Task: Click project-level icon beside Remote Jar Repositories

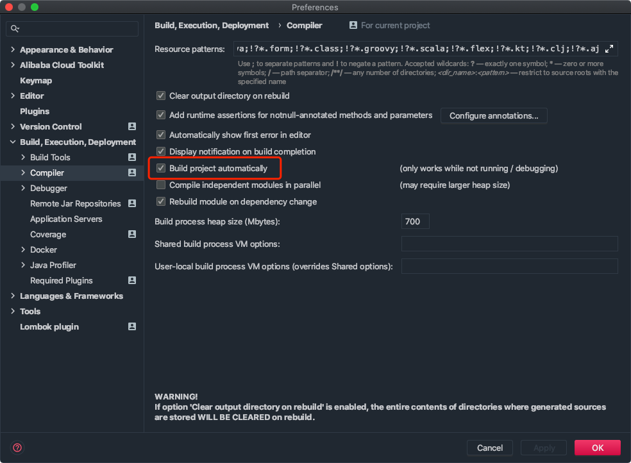Action: [132, 203]
